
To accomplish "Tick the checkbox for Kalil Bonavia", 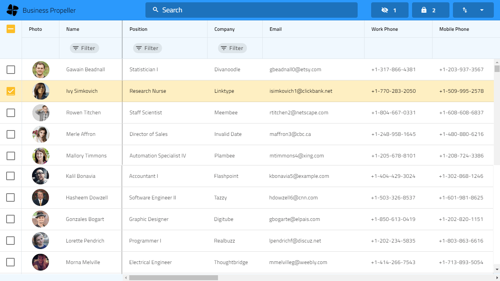I will [x=10, y=176].
